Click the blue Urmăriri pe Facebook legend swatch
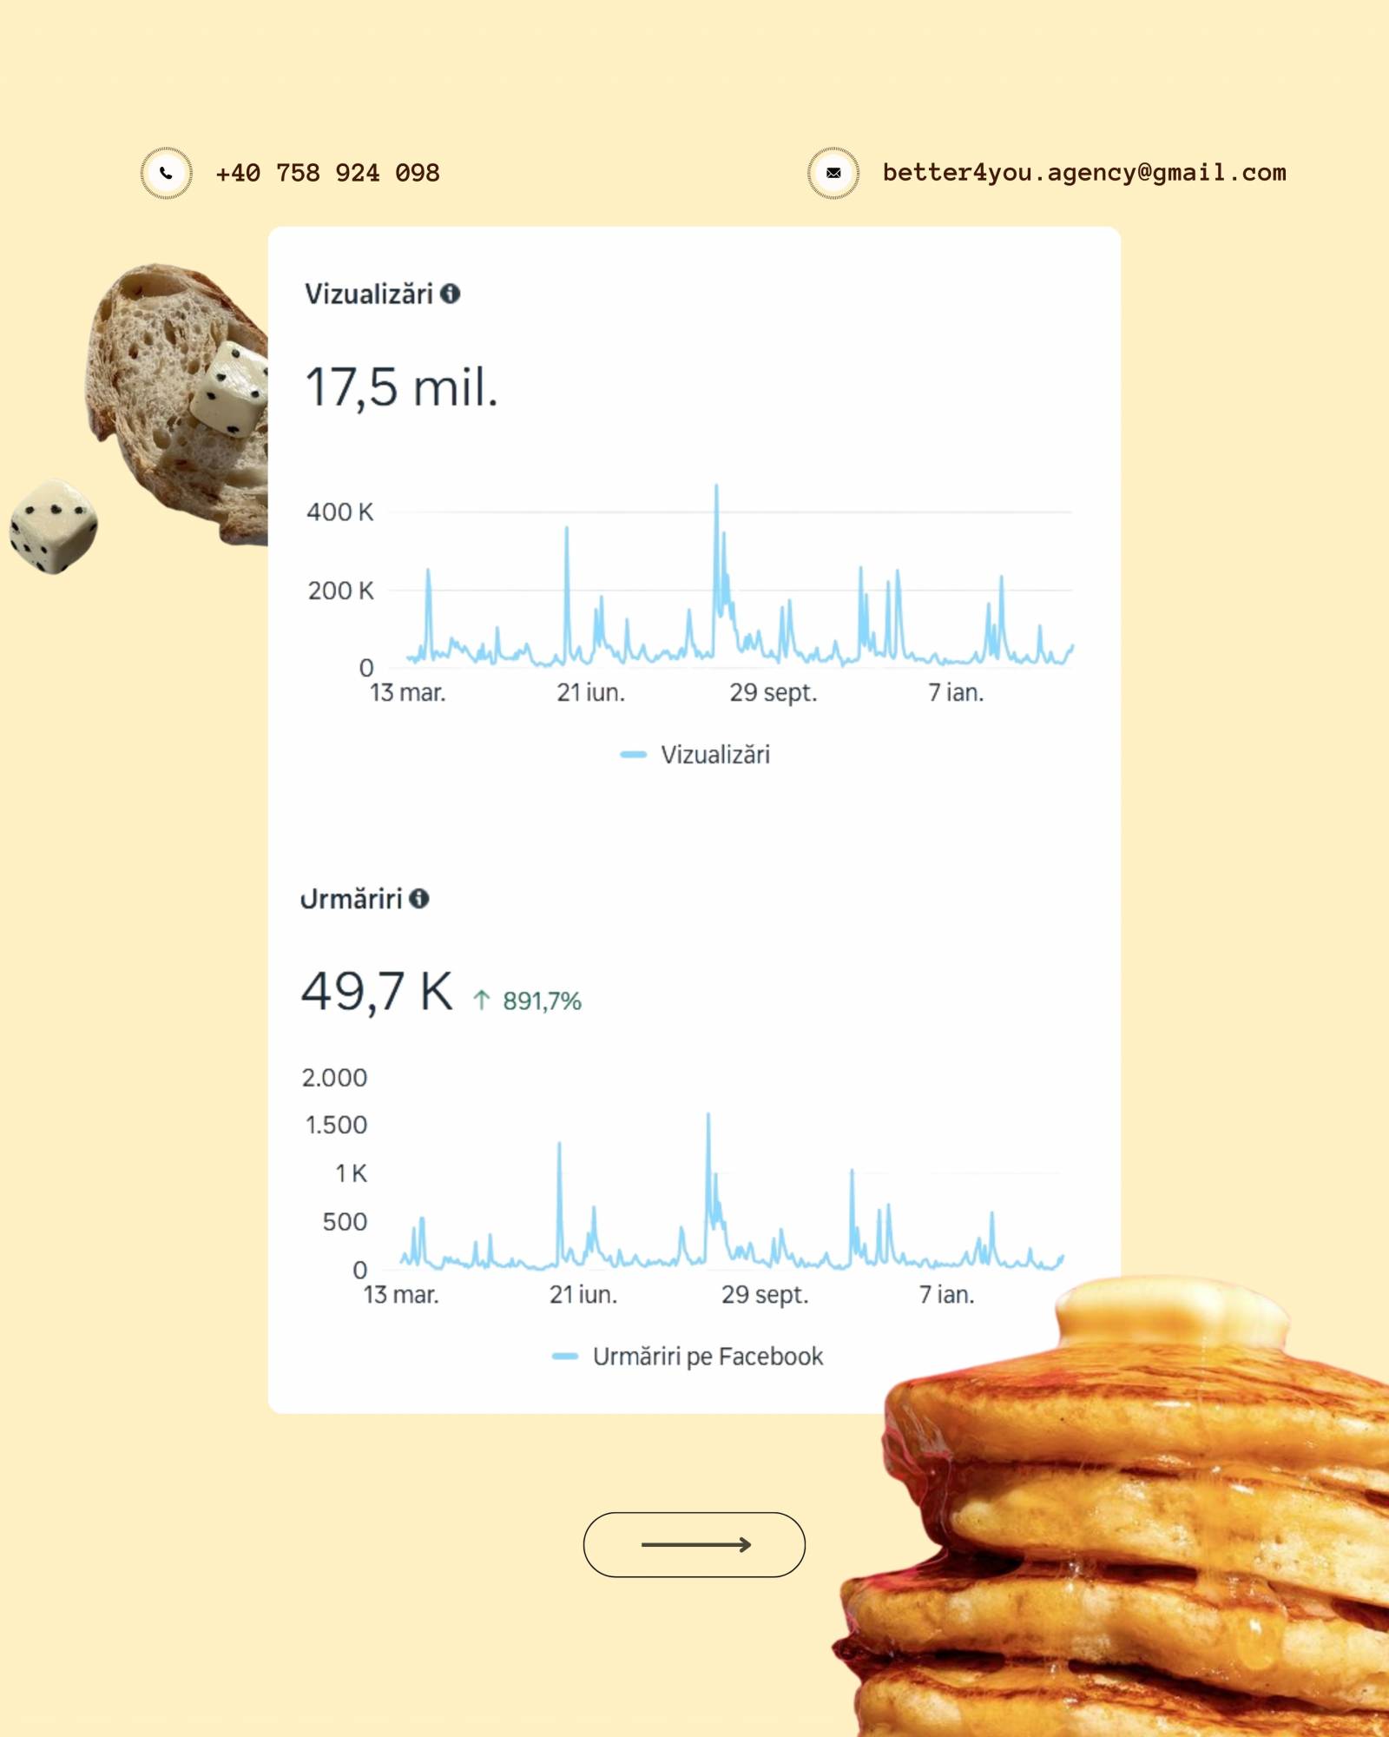Viewport: 1389px width, 1737px height. coord(564,1356)
